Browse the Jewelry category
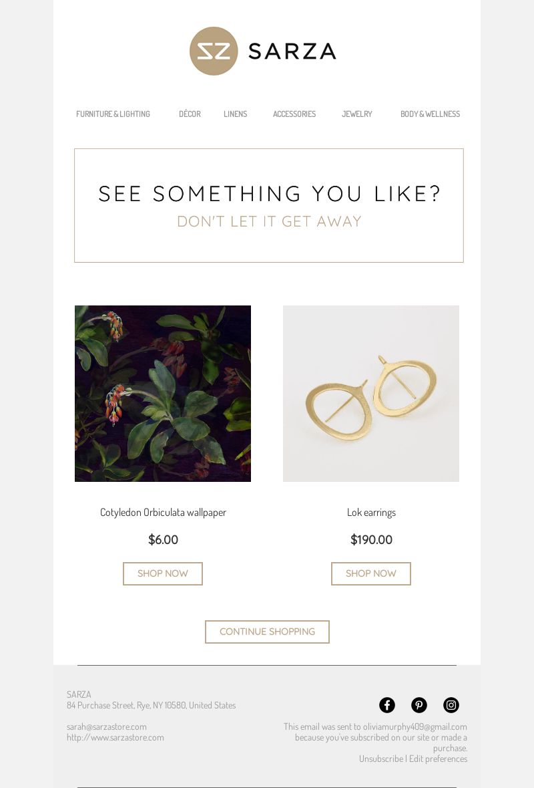 pyautogui.click(x=357, y=114)
